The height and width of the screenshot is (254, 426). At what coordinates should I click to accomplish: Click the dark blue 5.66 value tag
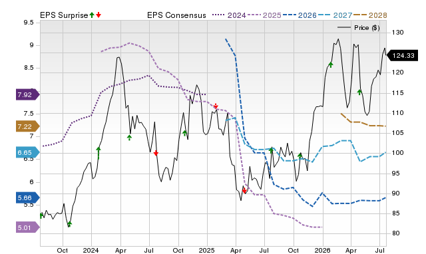pos(28,198)
